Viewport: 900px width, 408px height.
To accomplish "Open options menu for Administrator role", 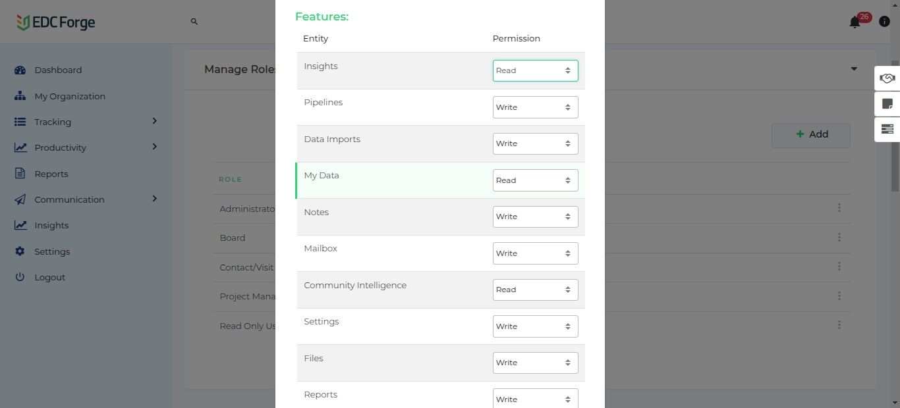I will pyautogui.click(x=839, y=208).
